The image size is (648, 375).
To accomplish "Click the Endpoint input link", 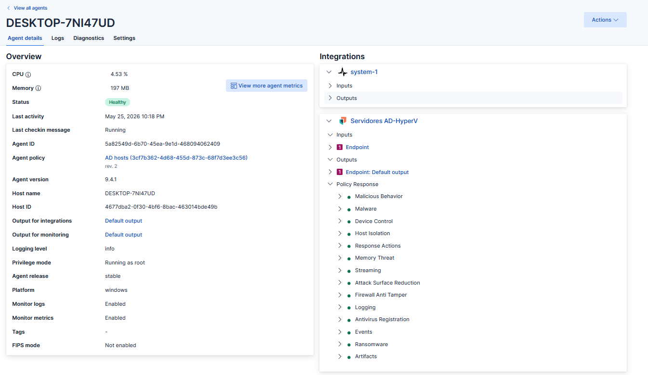I will [x=357, y=148].
